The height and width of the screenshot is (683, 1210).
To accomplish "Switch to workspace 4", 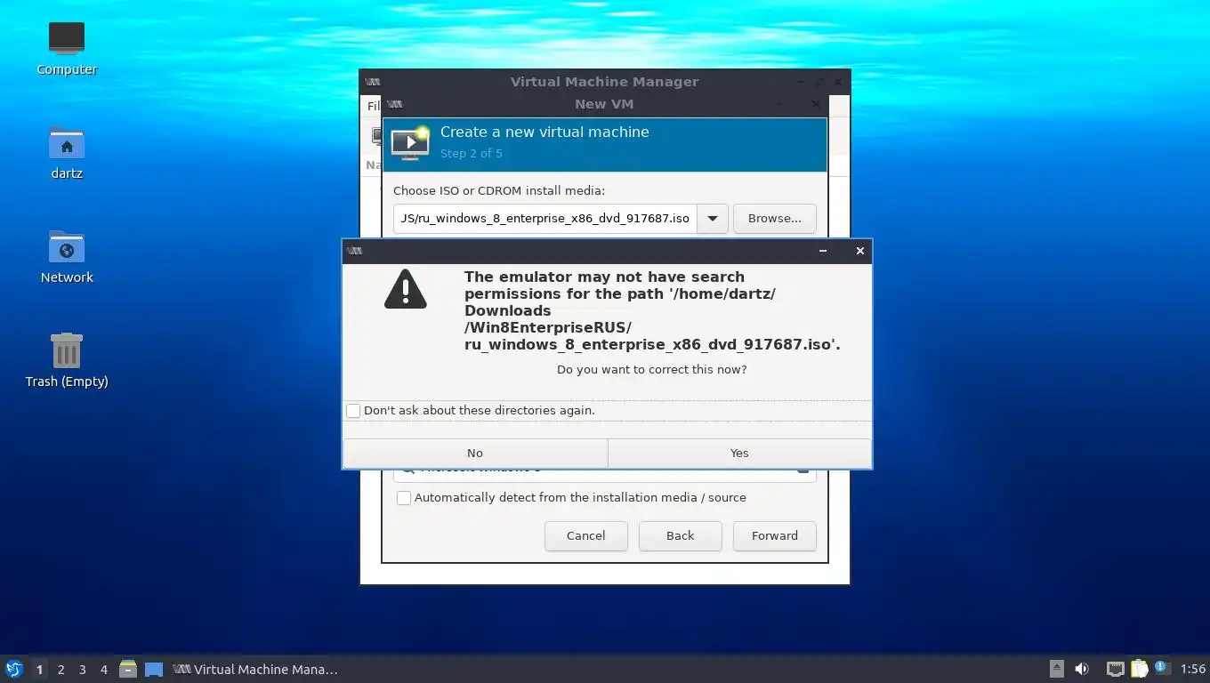I will [x=103, y=670].
